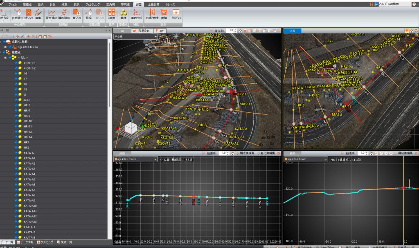Click the 3D axis orientation cube

[131, 127]
